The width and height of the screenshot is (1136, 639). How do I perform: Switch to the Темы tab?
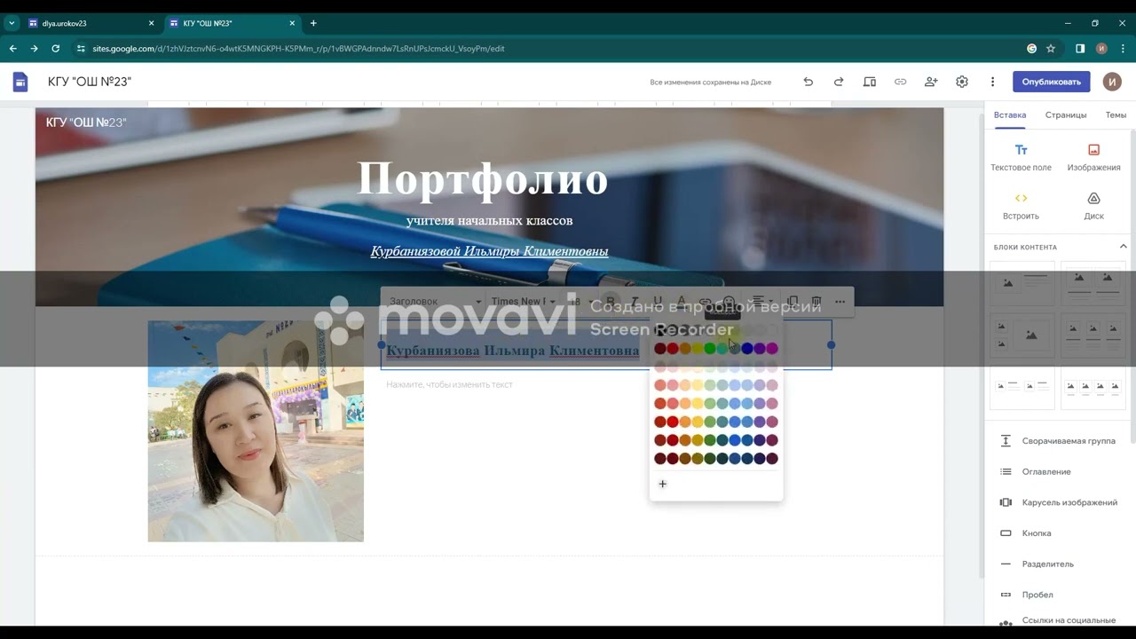click(x=1116, y=115)
